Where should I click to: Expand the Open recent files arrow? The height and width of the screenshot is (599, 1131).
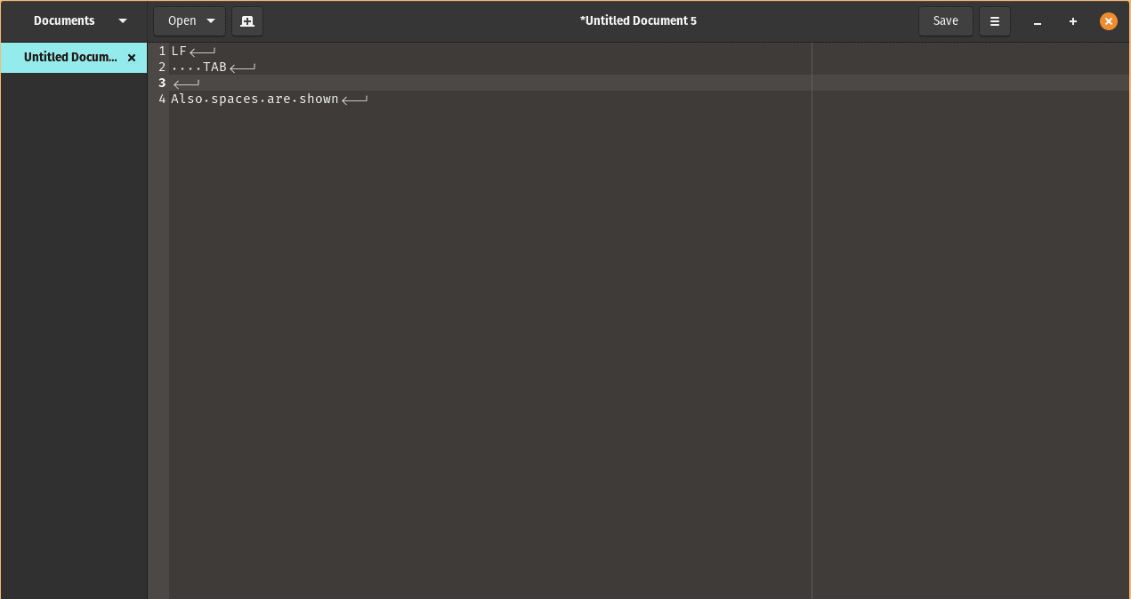tap(212, 21)
